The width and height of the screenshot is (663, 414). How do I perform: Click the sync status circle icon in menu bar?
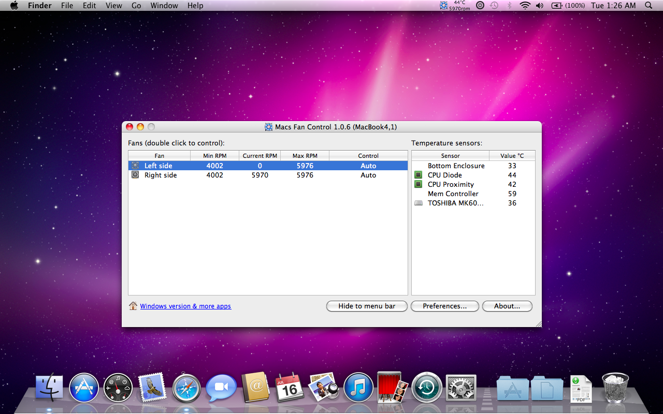(x=480, y=5)
